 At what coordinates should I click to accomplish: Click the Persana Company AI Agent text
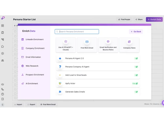[x=77, y=67]
